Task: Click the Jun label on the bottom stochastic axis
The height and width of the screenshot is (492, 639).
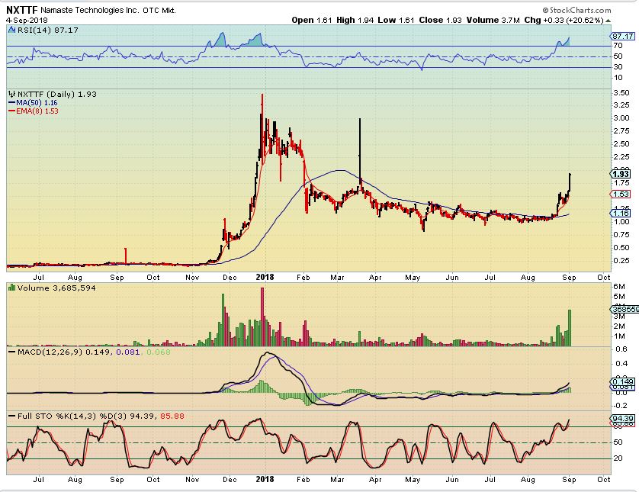Action: coord(451,479)
